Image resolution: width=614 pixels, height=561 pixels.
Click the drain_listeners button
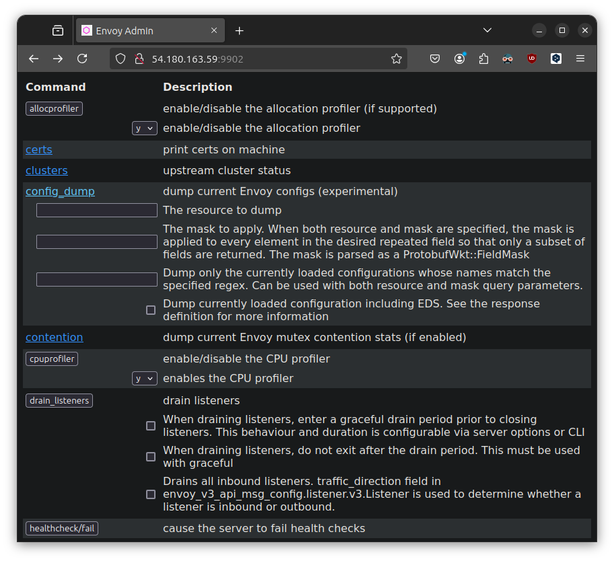tap(59, 401)
